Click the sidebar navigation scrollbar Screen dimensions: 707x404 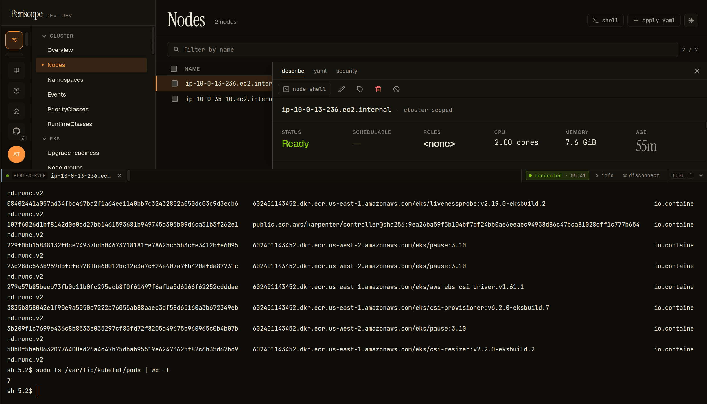pyautogui.click(x=153, y=40)
